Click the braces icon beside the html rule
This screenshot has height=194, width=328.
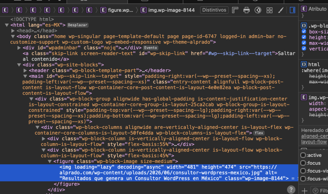point(304,64)
